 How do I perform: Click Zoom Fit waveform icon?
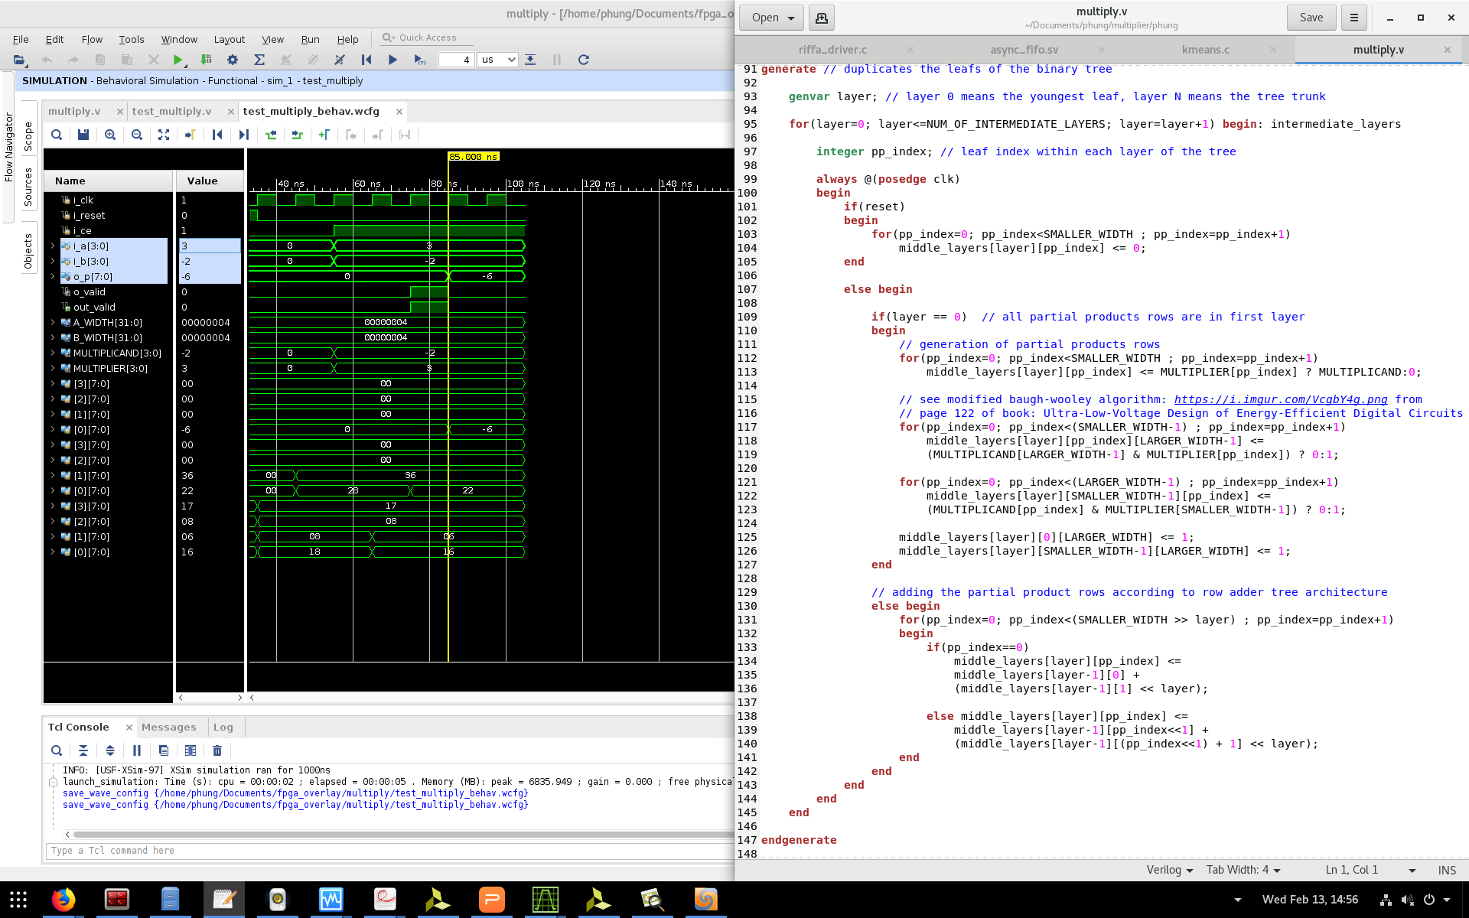click(164, 135)
